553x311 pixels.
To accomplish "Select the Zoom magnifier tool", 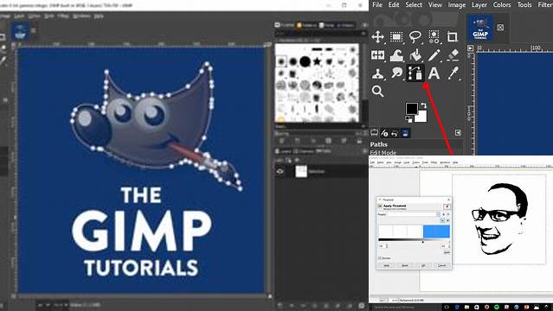I will (377, 92).
